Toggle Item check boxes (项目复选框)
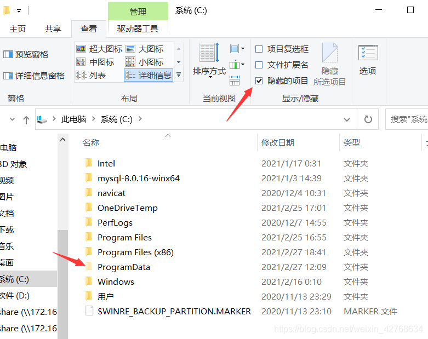Screen dimensions: 428x339 282,49
